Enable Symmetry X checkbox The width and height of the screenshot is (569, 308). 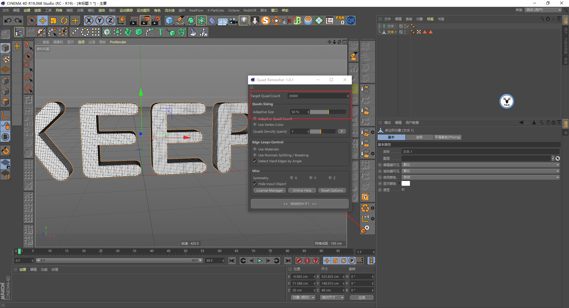coord(292,178)
